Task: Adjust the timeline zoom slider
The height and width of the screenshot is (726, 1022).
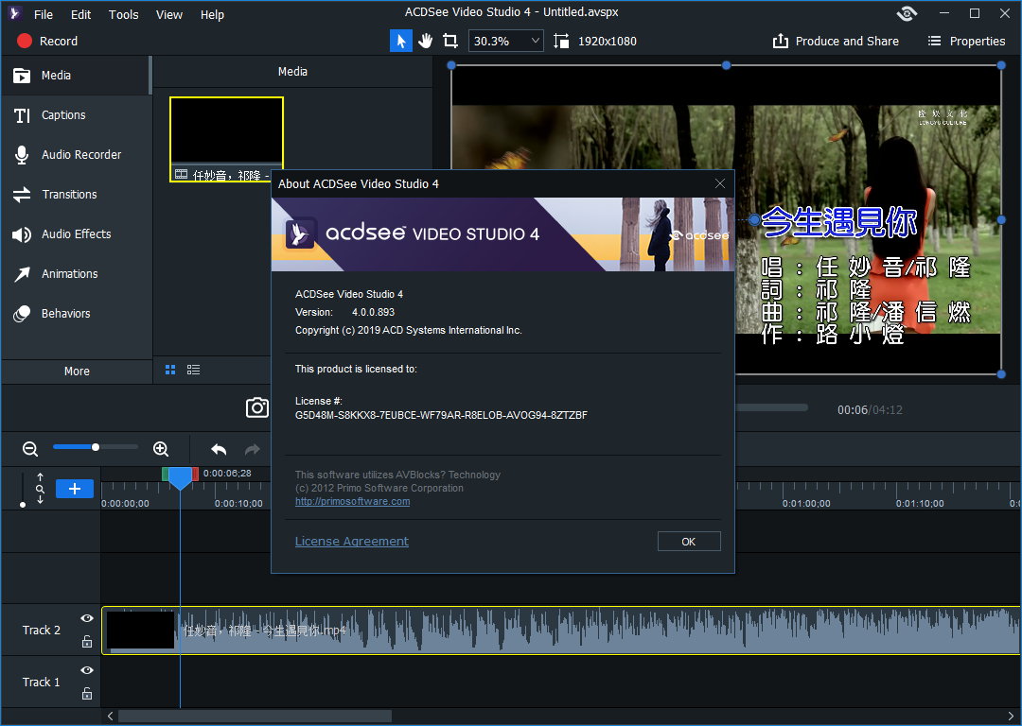Action: [x=96, y=447]
